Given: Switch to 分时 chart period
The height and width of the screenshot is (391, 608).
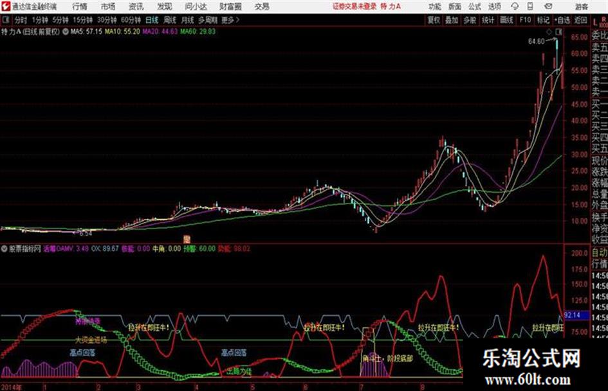Looking at the screenshot, I should pyautogui.click(x=21, y=20).
